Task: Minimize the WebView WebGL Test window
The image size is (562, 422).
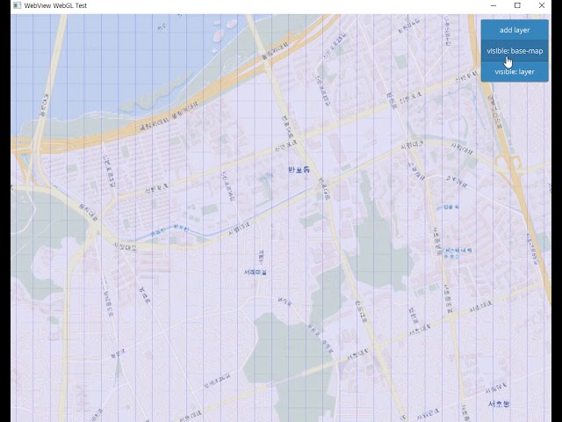Action: (494, 5)
